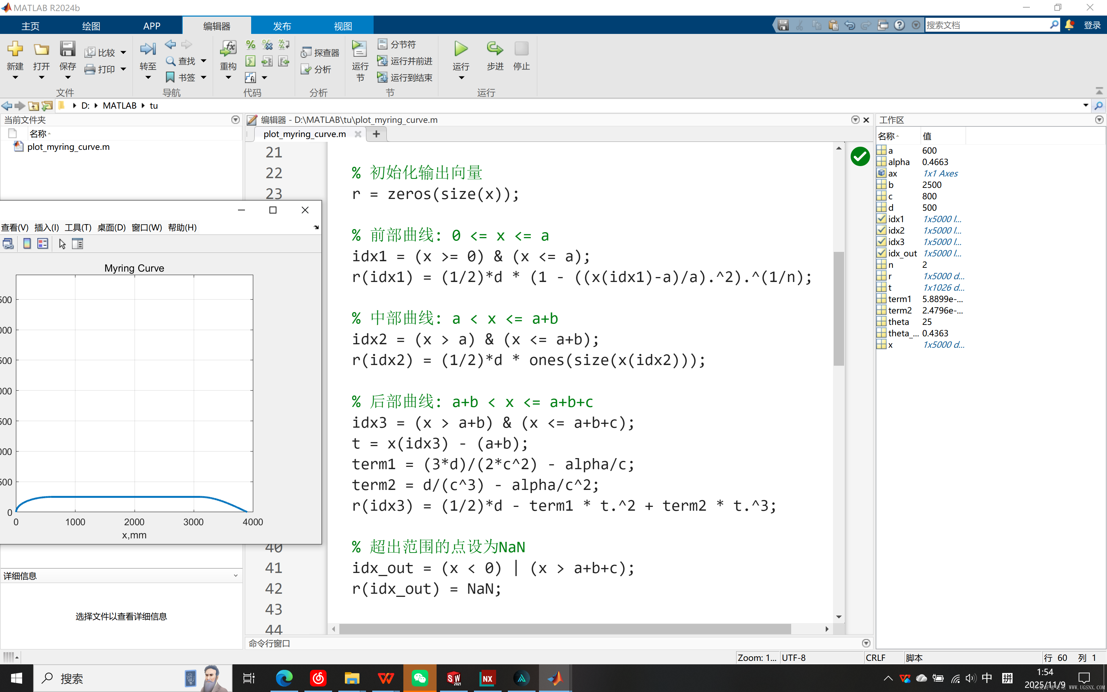Click the + to open new editor tab
The height and width of the screenshot is (692, 1107).
click(x=376, y=134)
